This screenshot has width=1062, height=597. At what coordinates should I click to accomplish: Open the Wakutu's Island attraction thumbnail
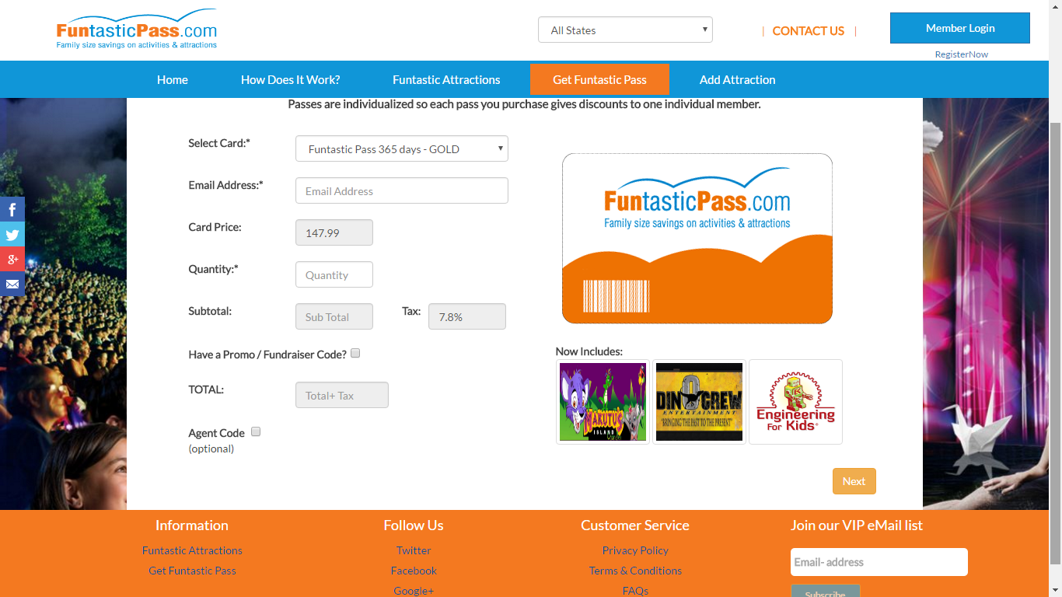pyautogui.click(x=603, y=402)
